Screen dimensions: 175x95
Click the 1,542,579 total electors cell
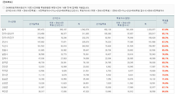click(x=85, y=29)
